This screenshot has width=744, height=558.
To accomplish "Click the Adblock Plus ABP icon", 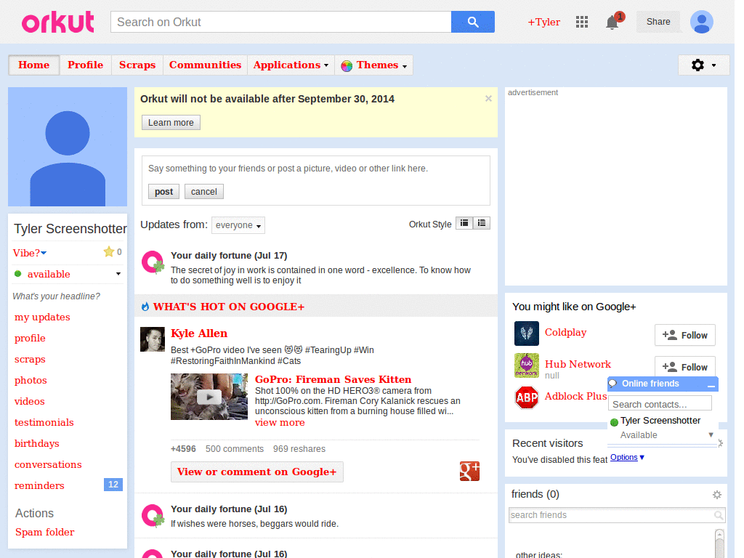I will [526, 397].
